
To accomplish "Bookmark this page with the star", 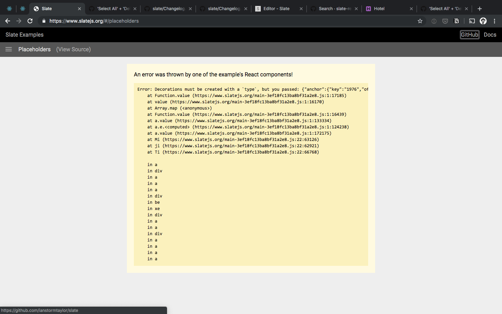I will click(x=420, y=21).
